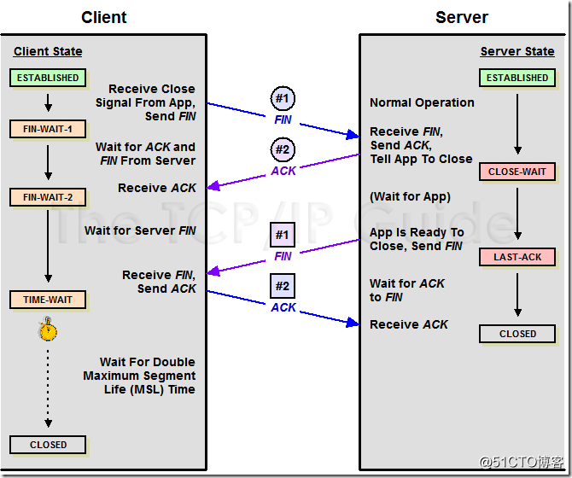This screenshot has height=478, width=572.
Task: Click 'Wait for ACK and FIN From Server' text
Action: tap(145, 154)
